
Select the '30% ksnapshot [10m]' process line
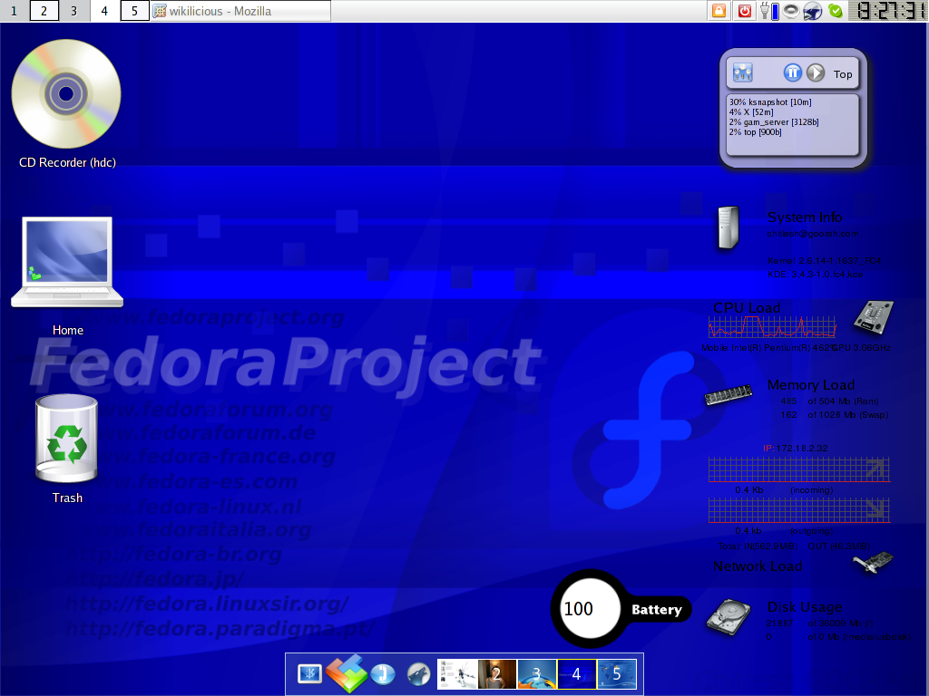770,101
